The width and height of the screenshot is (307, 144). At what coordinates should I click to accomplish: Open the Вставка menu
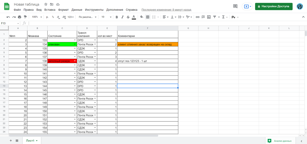tap(50, 10)
